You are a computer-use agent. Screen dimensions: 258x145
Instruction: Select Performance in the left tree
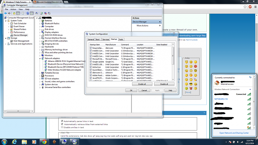pos(19,32)
